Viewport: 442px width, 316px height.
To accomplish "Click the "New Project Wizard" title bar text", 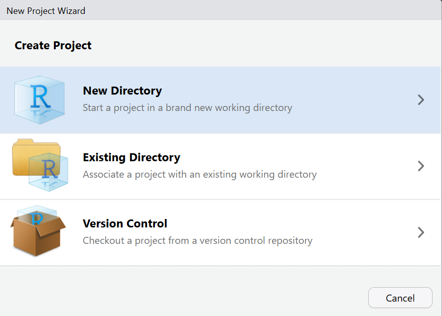I will [46, 10].
